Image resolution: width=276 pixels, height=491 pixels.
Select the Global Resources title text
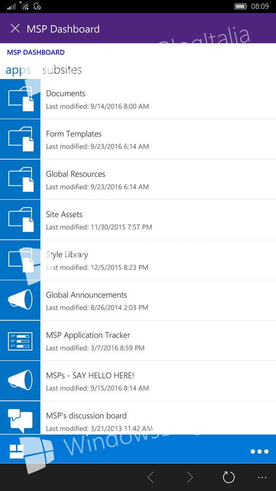(76, 174)
